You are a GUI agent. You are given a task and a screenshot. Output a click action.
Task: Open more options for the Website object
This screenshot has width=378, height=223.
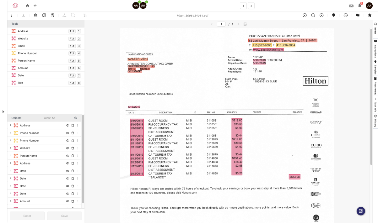pos(78,148)
